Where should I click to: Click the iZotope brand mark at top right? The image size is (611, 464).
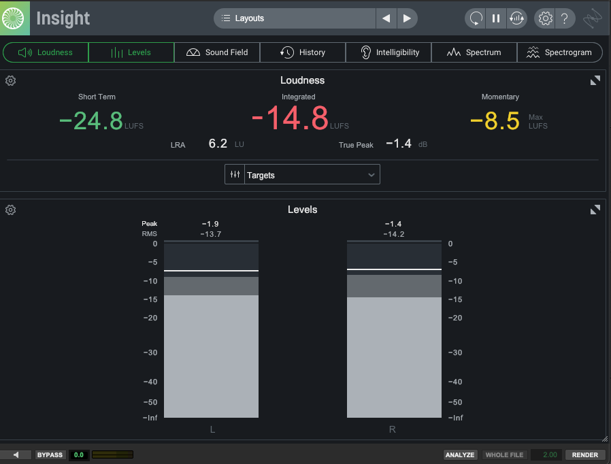(x=593, y=18)
